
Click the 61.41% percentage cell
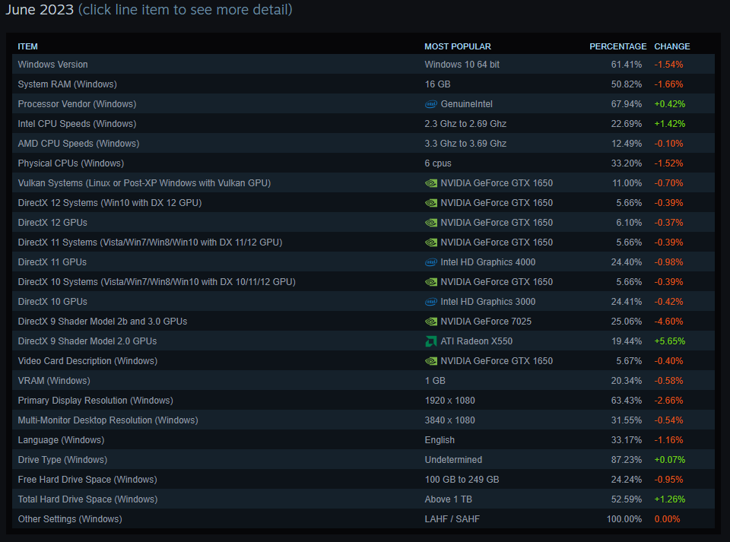pos(627,65)
